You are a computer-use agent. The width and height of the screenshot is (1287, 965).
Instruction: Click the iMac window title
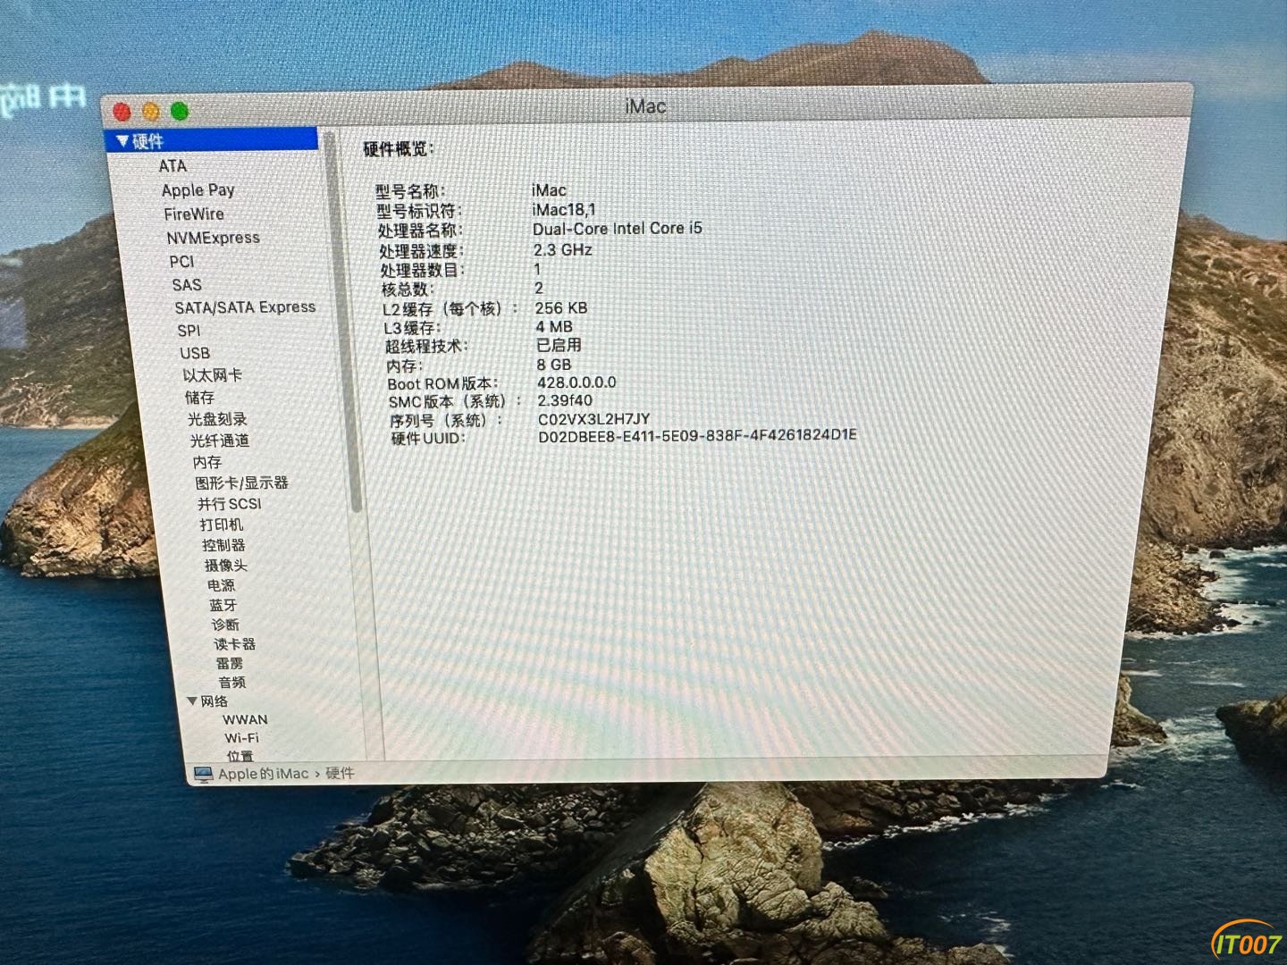(645, 106)
